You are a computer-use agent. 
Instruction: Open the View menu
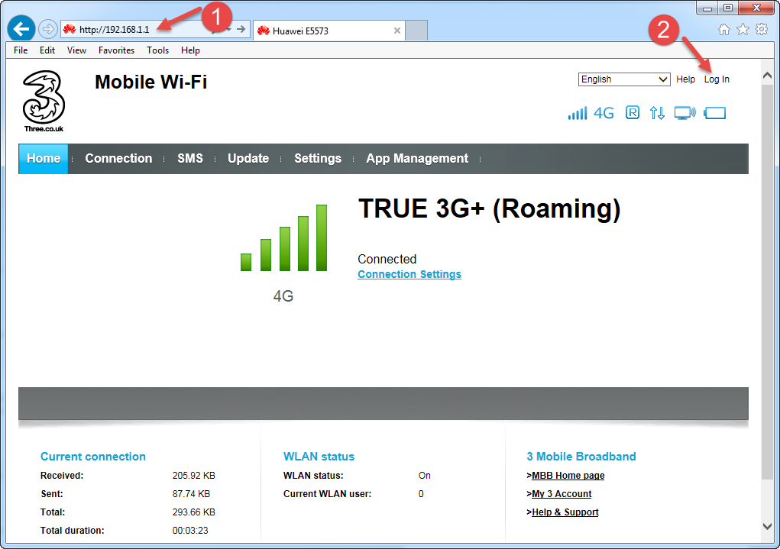coord(76,50)
